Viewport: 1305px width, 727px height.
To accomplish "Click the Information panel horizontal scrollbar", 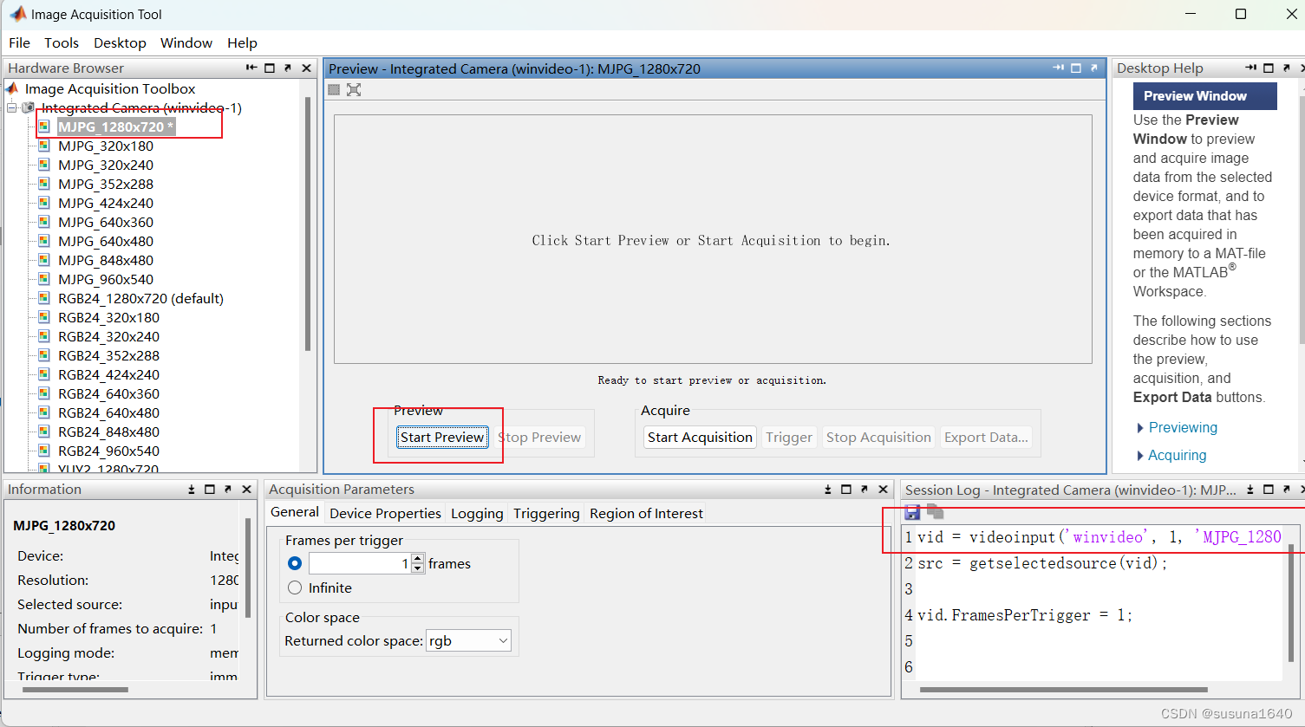I will tap(75, 690).
